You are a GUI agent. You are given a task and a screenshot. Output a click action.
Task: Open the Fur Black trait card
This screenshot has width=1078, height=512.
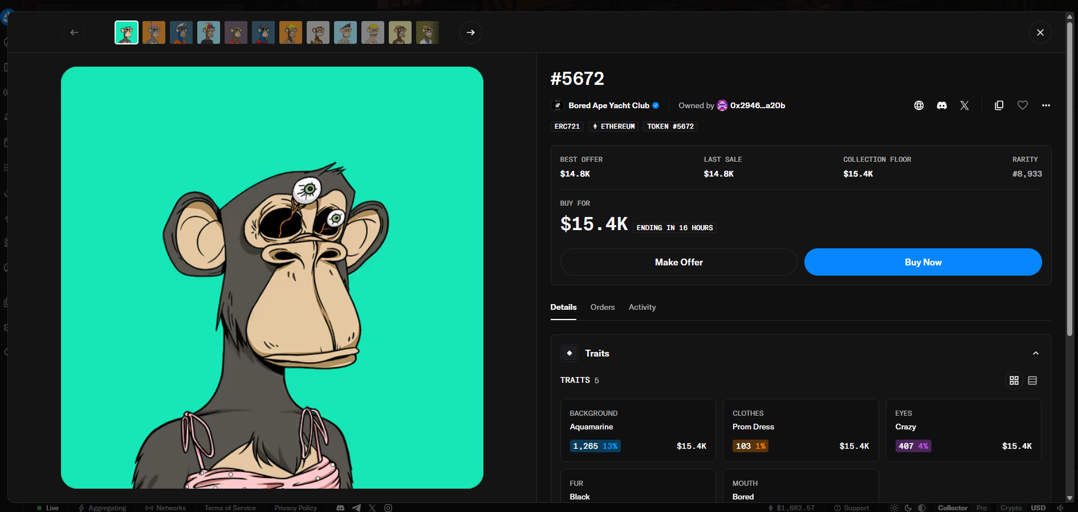point(638,486)
